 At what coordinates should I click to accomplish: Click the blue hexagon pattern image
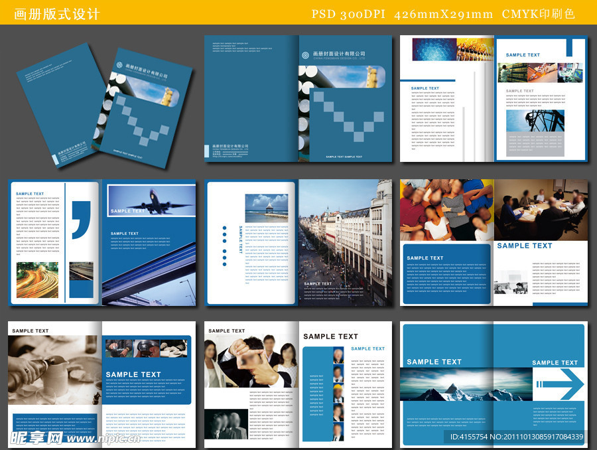[434, 49]
